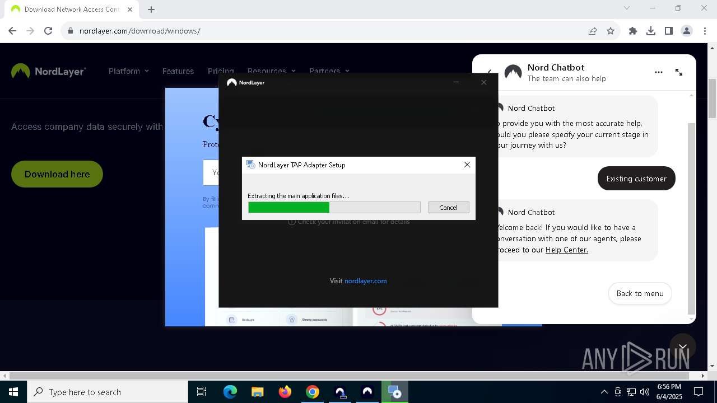Open the network tray icon

[x=631, y=392]
